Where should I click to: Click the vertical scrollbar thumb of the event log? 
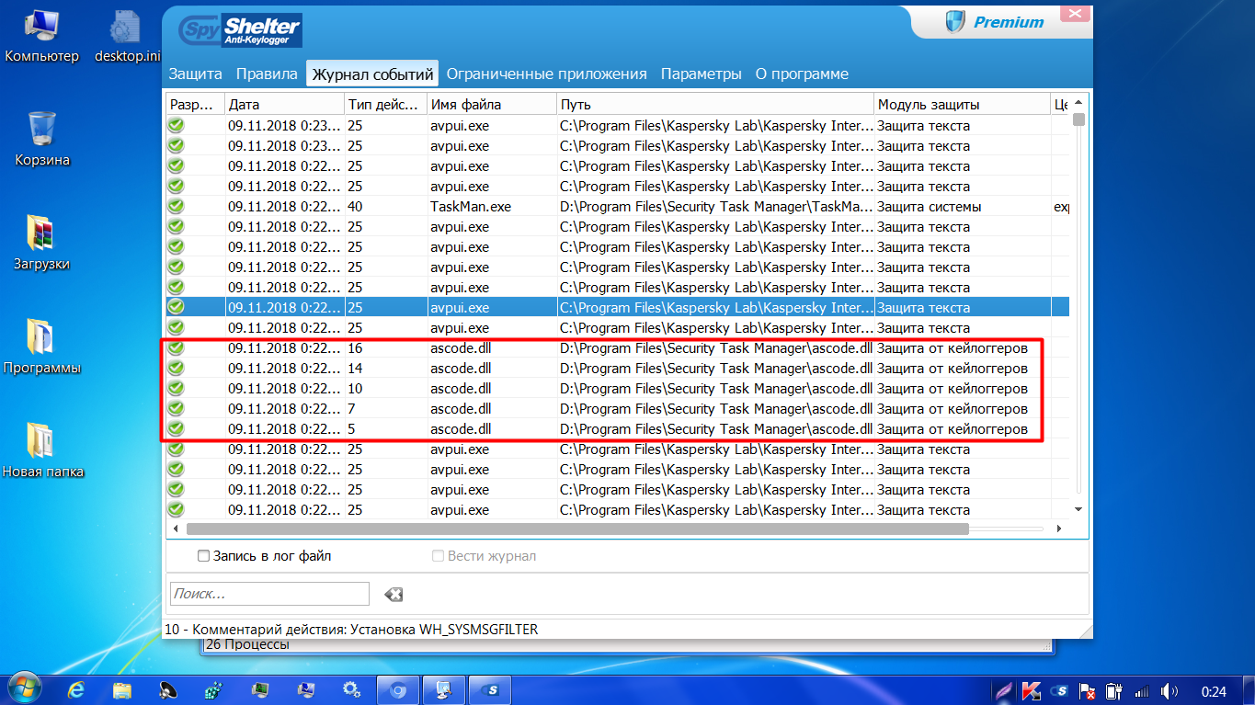click(1079, 119)
